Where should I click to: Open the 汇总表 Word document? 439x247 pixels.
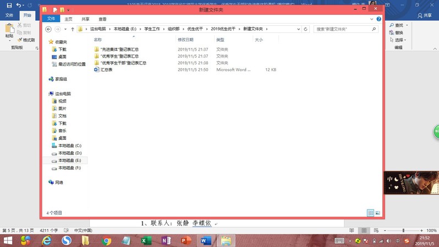click(x=106, y=70)
